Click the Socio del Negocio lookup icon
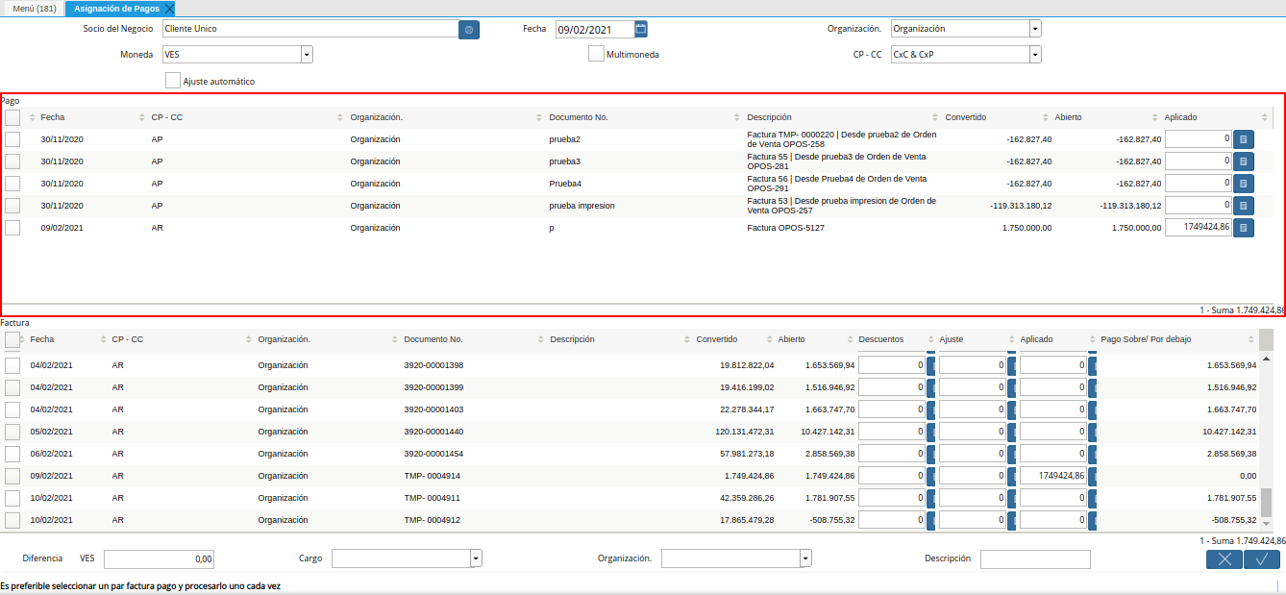Screen dimensions: 1286x595 (469, 30)
